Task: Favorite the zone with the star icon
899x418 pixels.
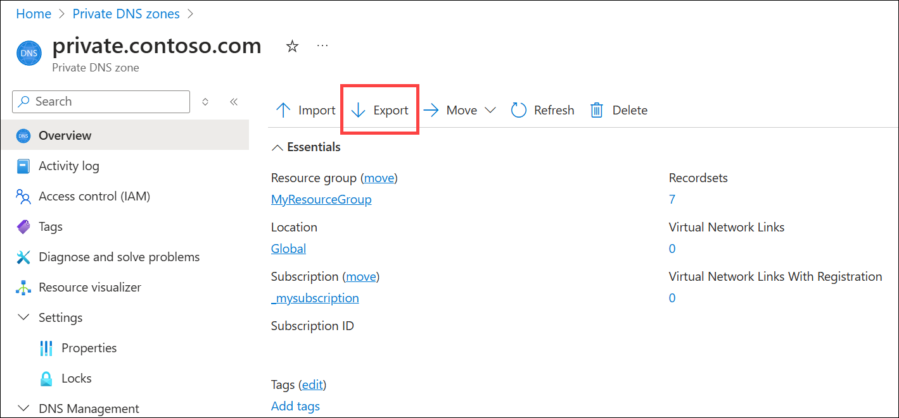Action: (292, 46)
